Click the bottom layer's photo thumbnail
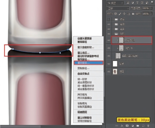The image size is (155, 128). pos(115,72)
